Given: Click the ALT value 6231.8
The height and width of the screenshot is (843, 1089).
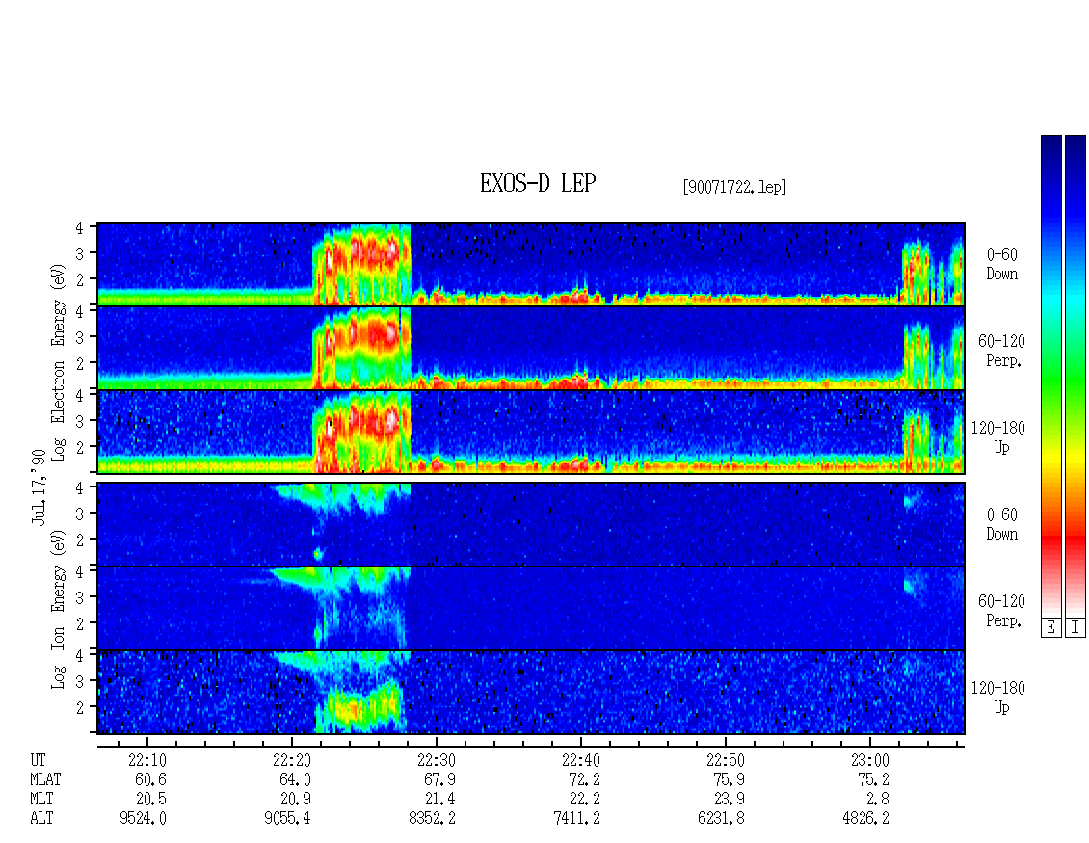Looking at the screenshot, I should (722, 819).
